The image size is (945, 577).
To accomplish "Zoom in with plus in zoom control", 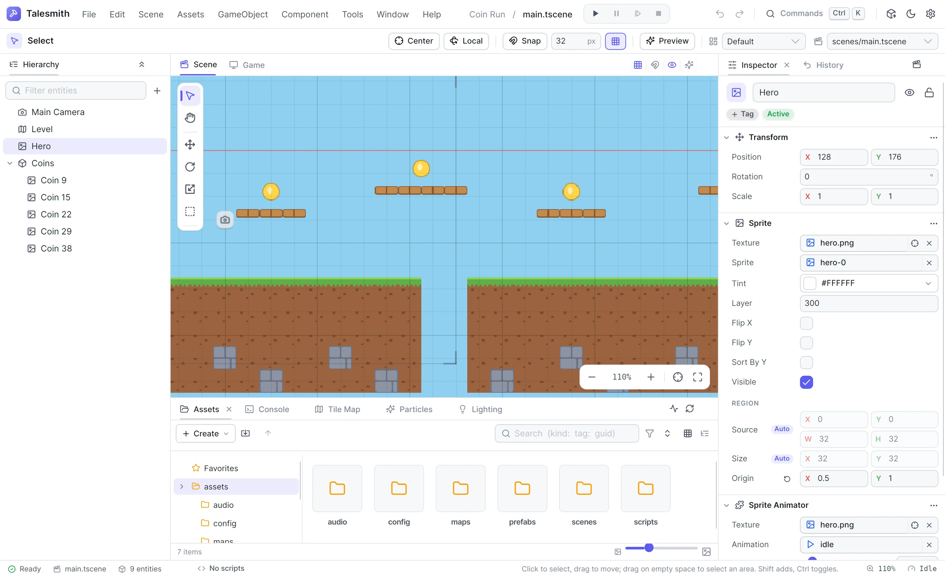I will (651, 377).
